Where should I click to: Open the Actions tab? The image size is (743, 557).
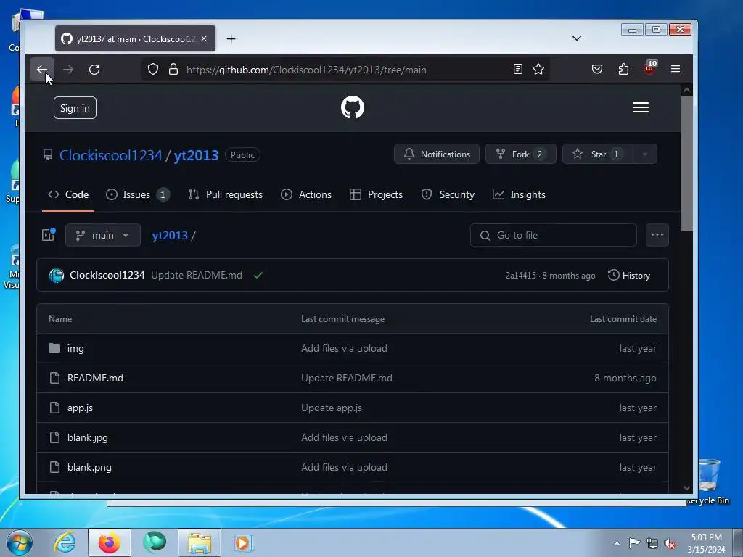(306, 194)
